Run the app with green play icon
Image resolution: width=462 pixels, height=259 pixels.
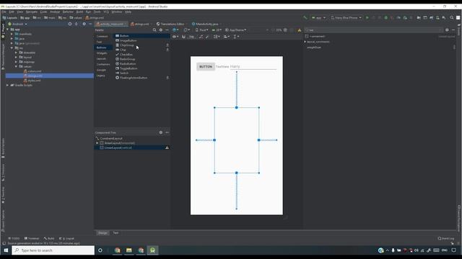click(367, 18)
